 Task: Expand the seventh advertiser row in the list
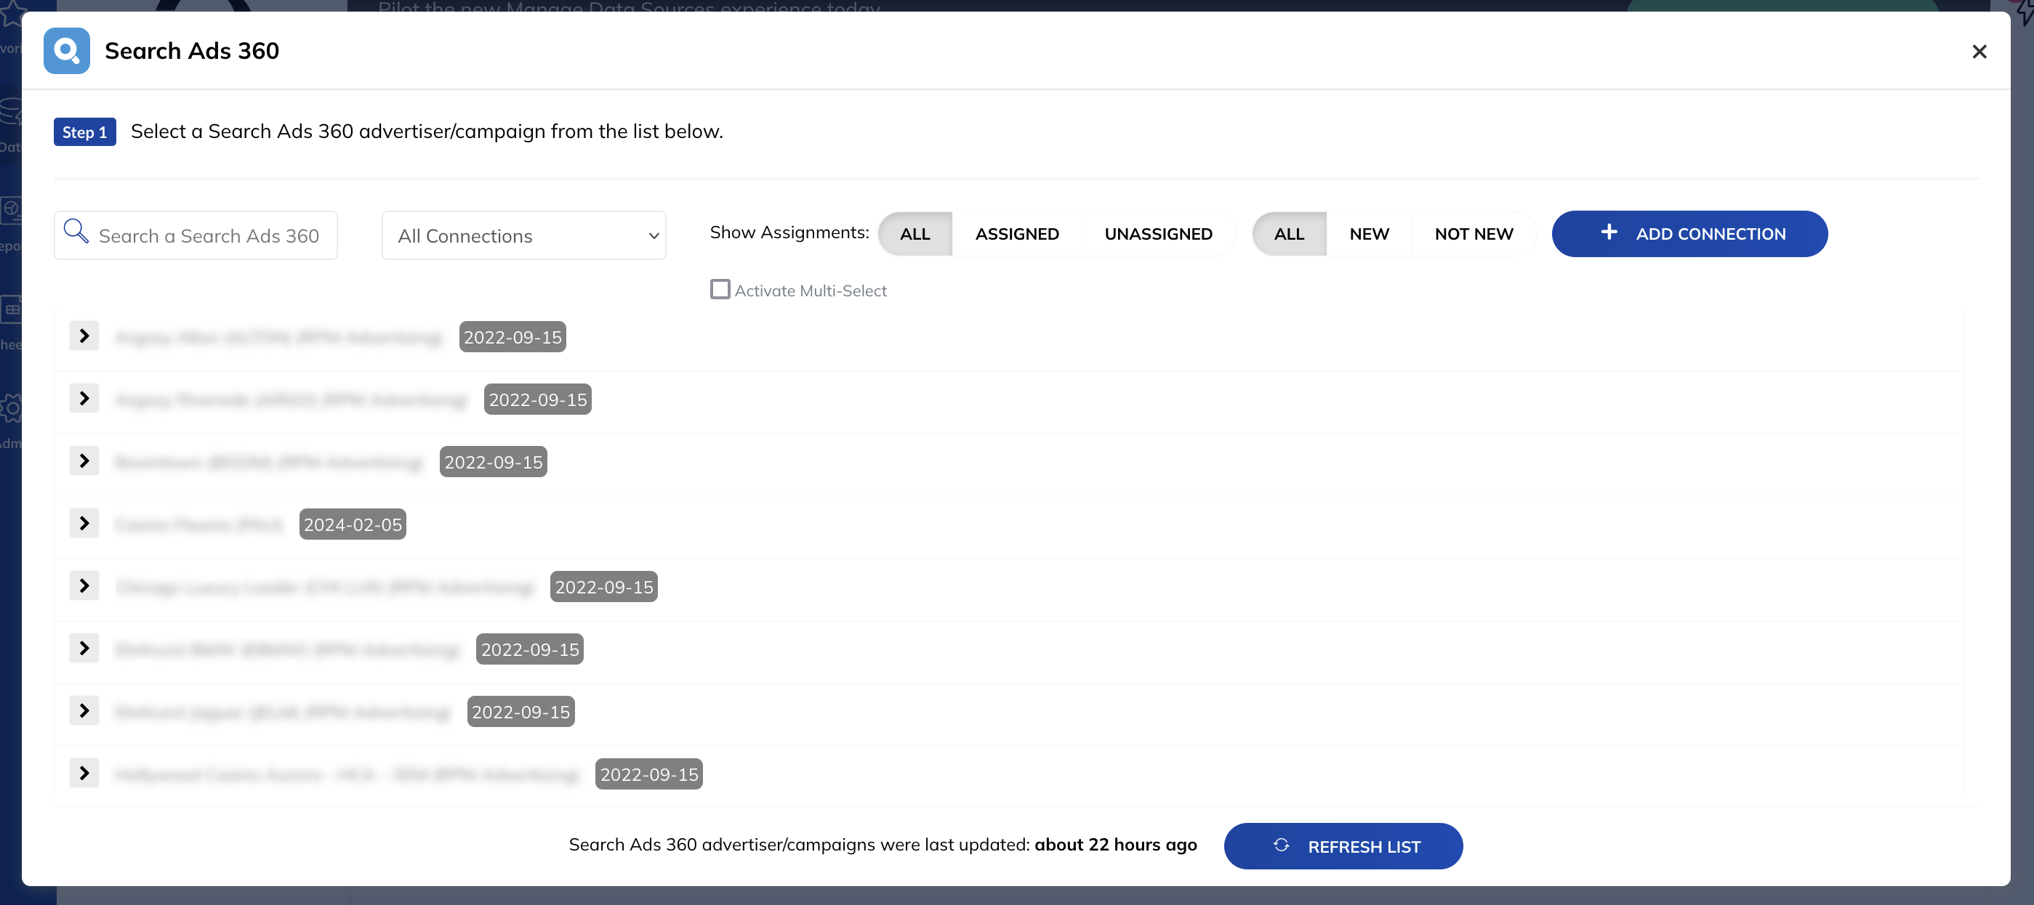click(84, 711)
